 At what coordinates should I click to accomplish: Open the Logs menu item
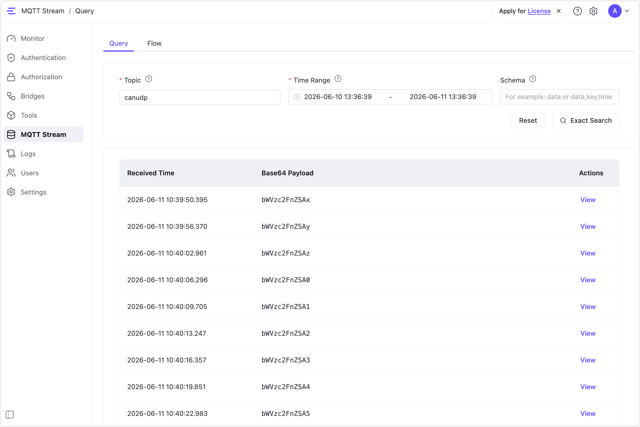(44, 154)
